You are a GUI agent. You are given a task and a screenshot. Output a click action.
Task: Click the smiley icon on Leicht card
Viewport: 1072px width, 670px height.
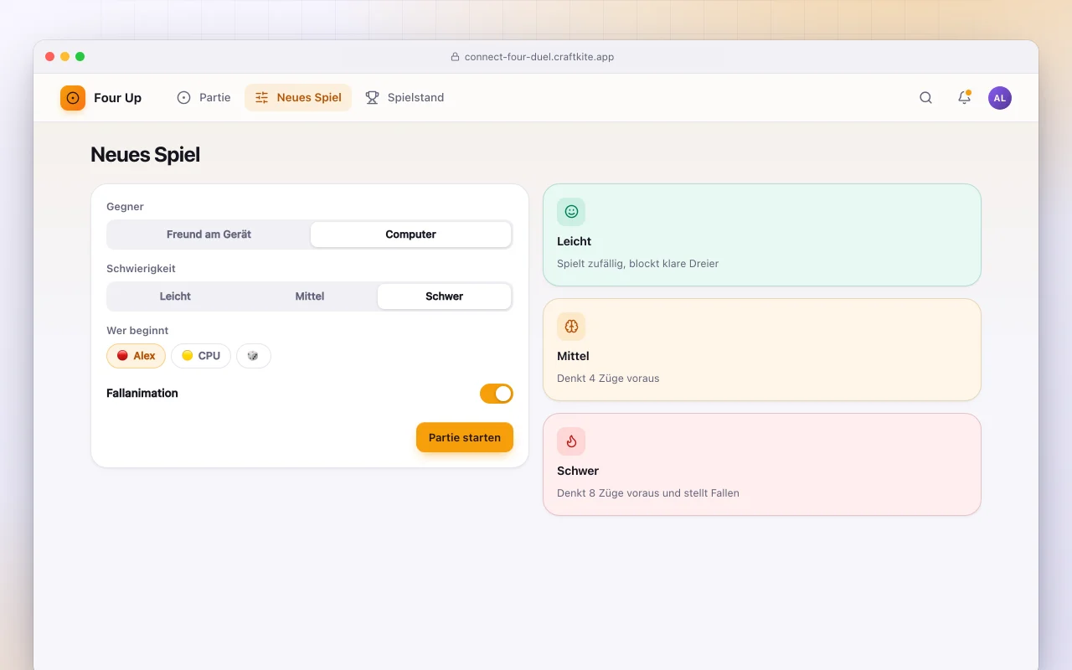[571, 212]
